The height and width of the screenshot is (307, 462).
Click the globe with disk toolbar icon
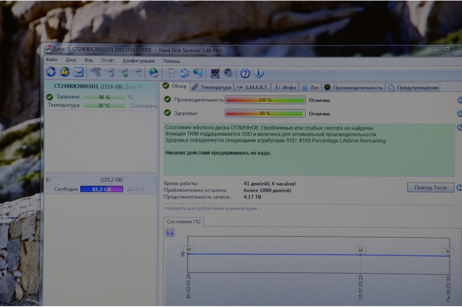click(x=154, y=73)
